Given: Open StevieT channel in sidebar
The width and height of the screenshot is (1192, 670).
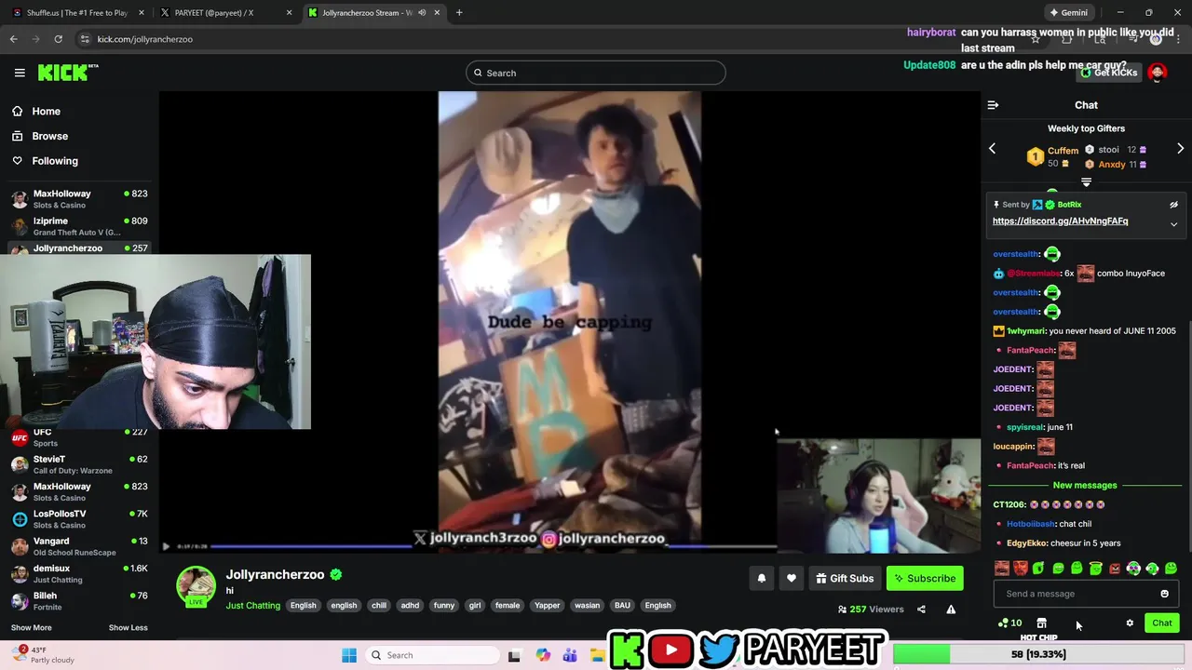Looking at the screenshot, I should pyautogui.click(x=79, y=464).
